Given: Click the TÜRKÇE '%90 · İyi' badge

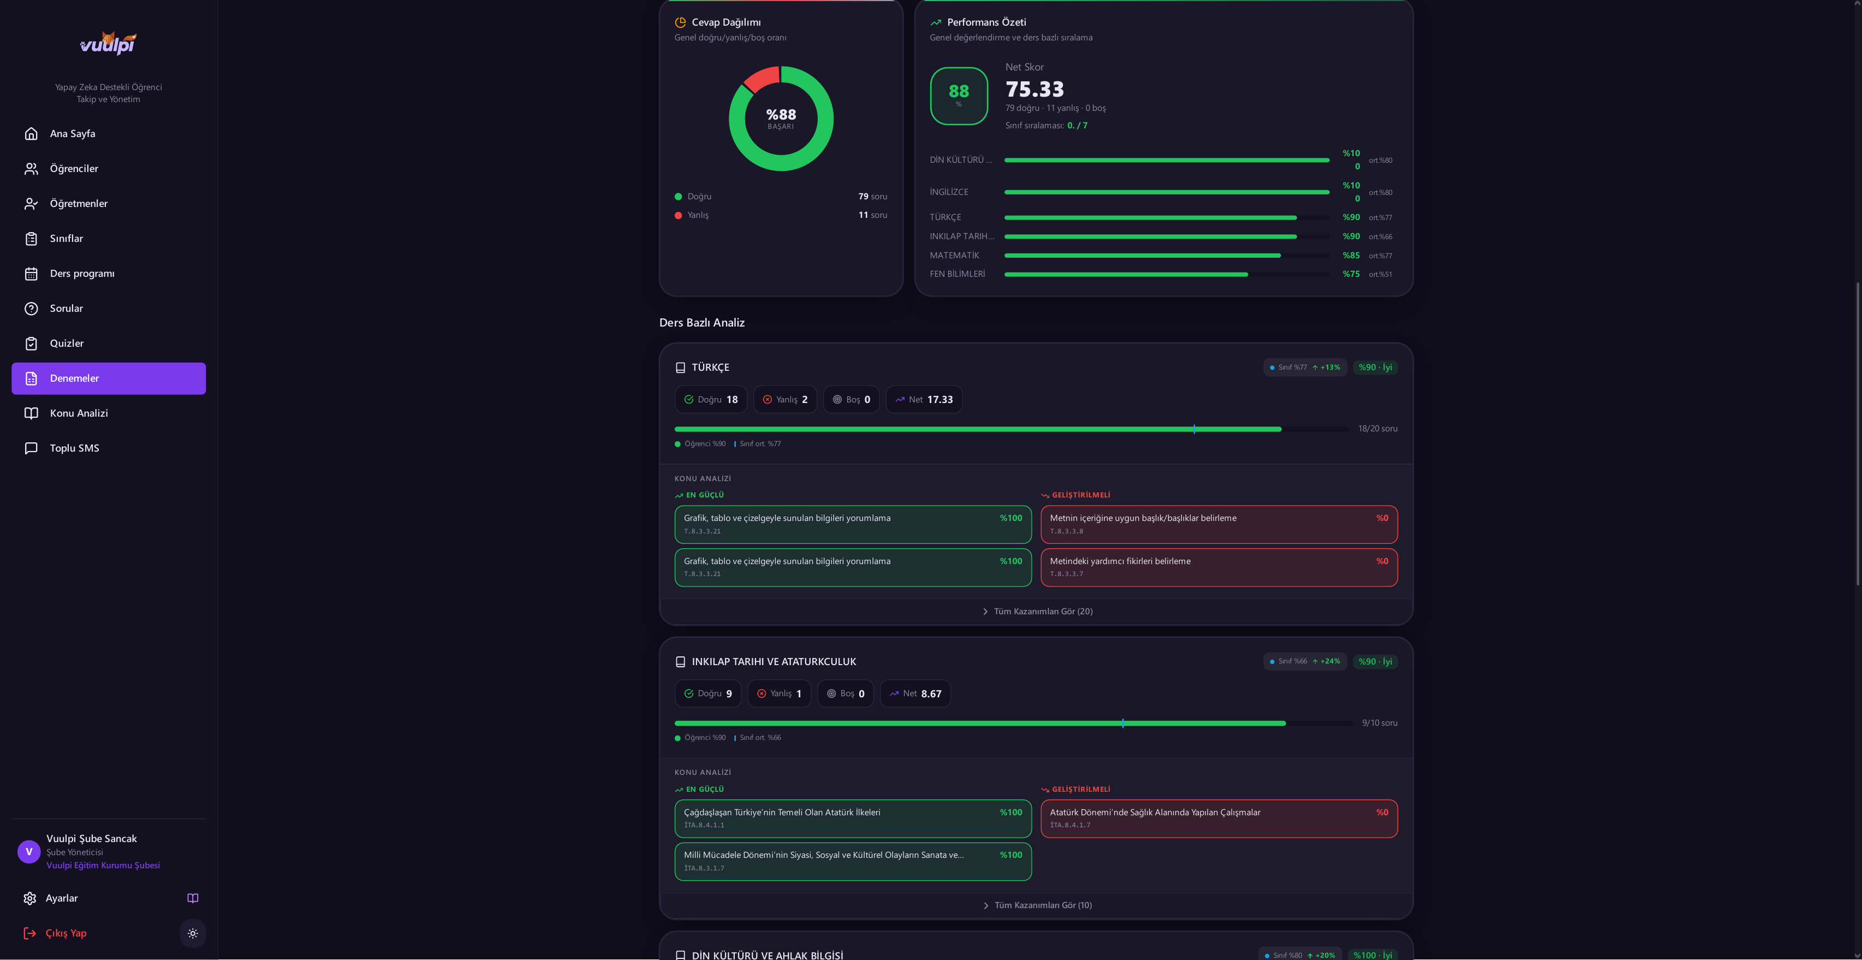Looking at the screenshot, I should [1375, 368].
